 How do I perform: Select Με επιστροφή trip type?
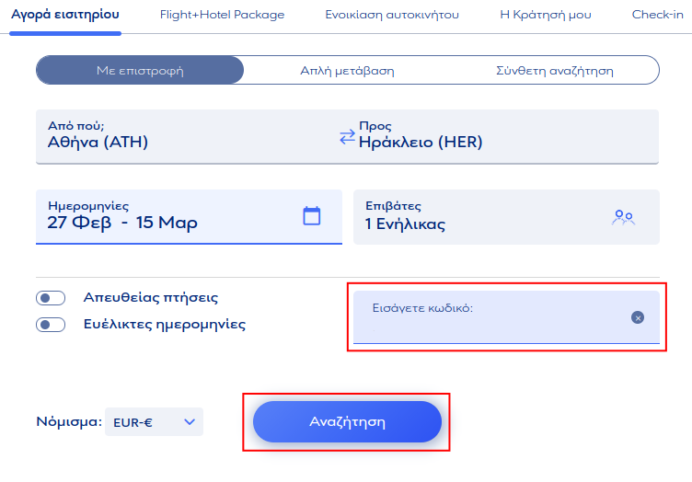pos(140,71)
